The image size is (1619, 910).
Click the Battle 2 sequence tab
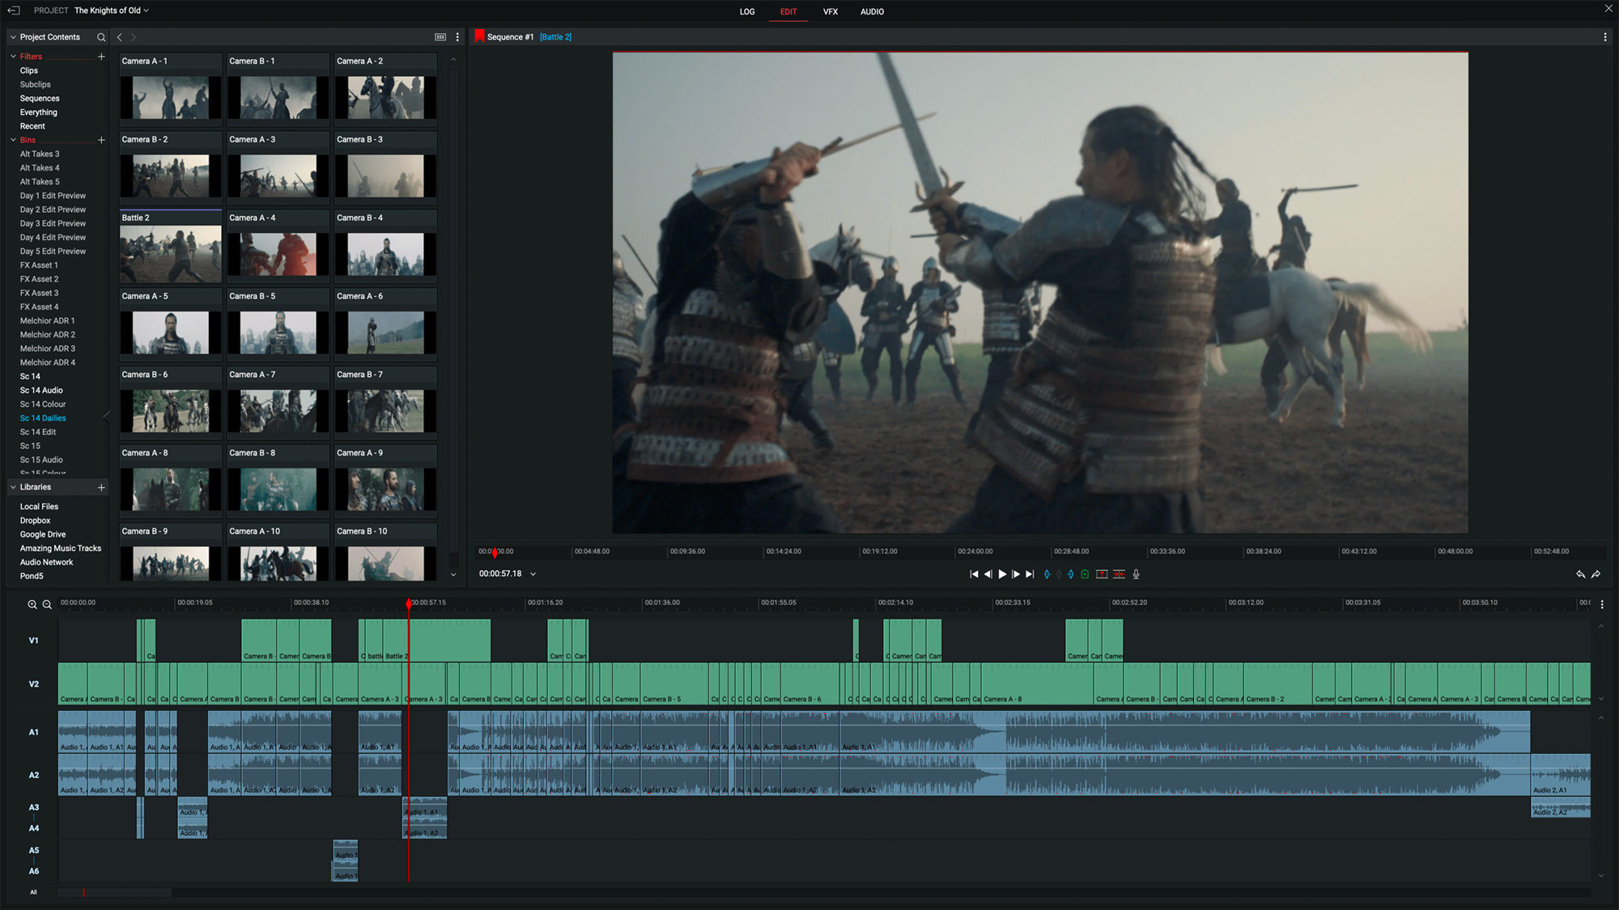(554, 36)
